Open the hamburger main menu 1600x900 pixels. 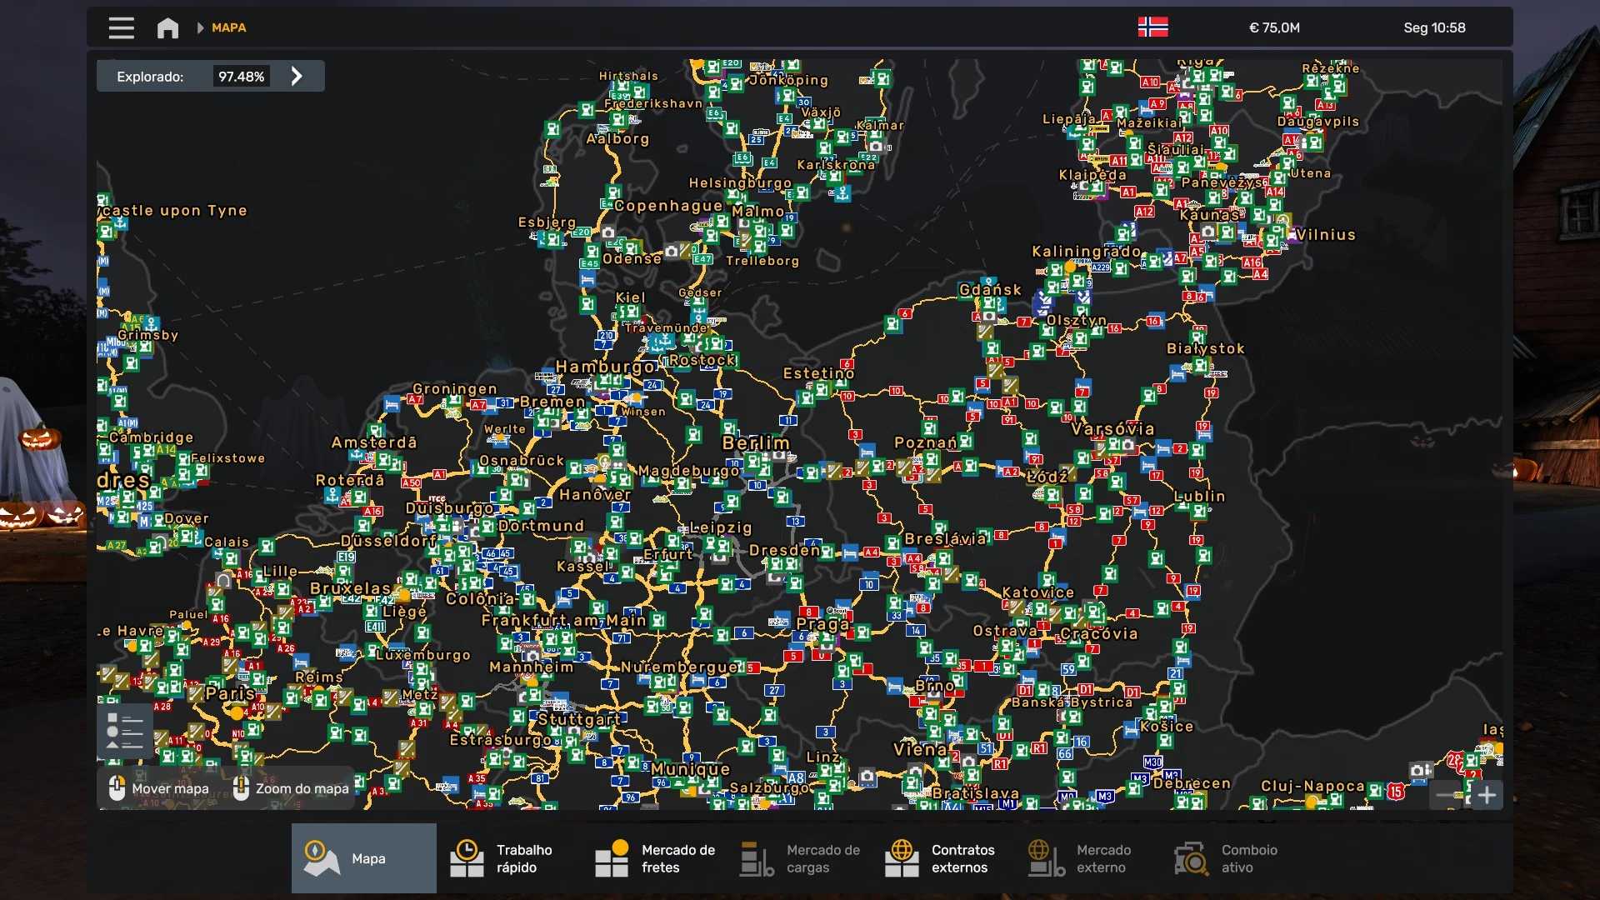click(121, 27)
